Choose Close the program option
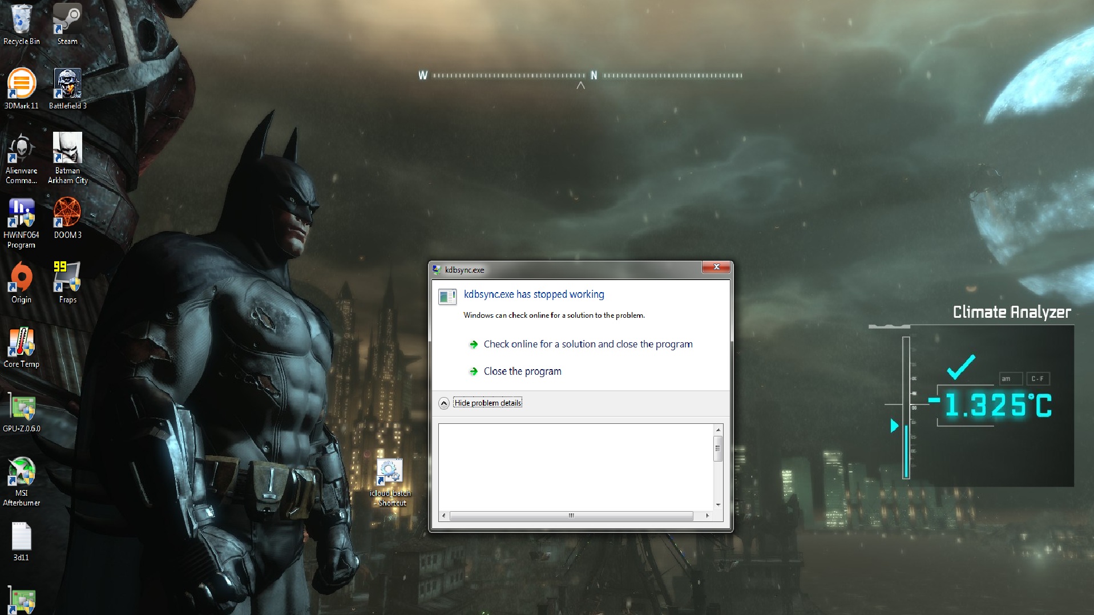Viewport: 1094px width, 615px height. coord(522,371)
